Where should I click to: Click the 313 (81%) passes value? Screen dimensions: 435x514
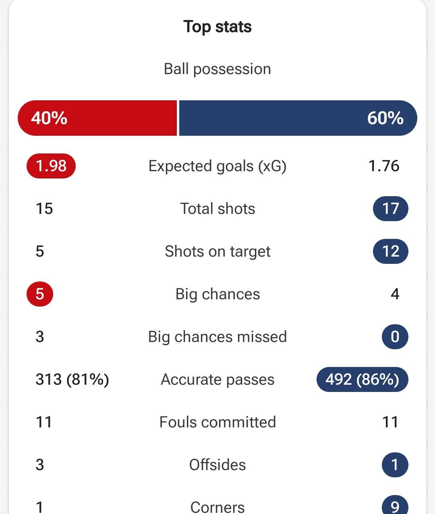(72, 379)
